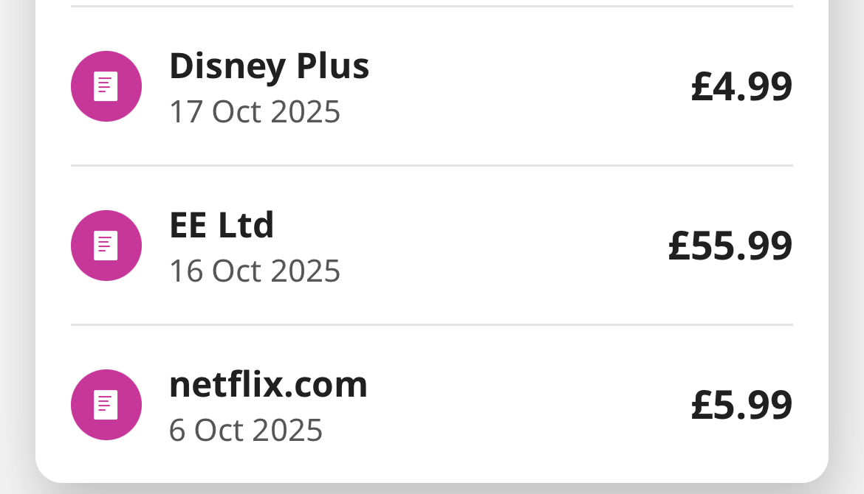864x494 pixels.
Task: Open the Disney Plus payment name
Action: [x=269, y=66]
